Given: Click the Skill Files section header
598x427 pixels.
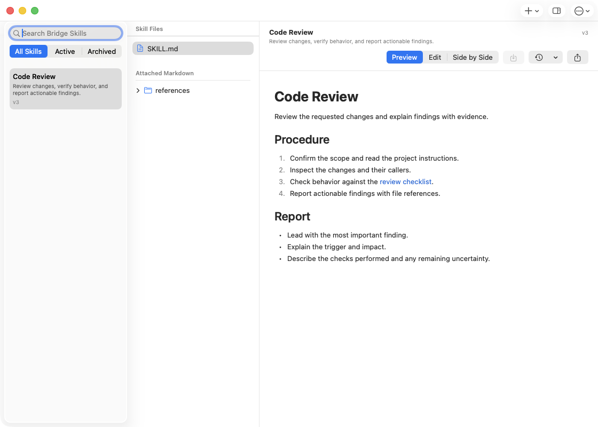Looking at the screenshot, I should tap(149, 29).
